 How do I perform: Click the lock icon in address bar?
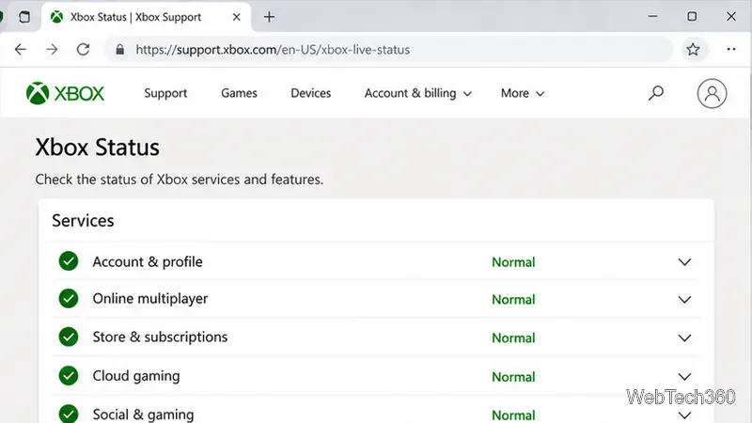(x=120, y=50)
